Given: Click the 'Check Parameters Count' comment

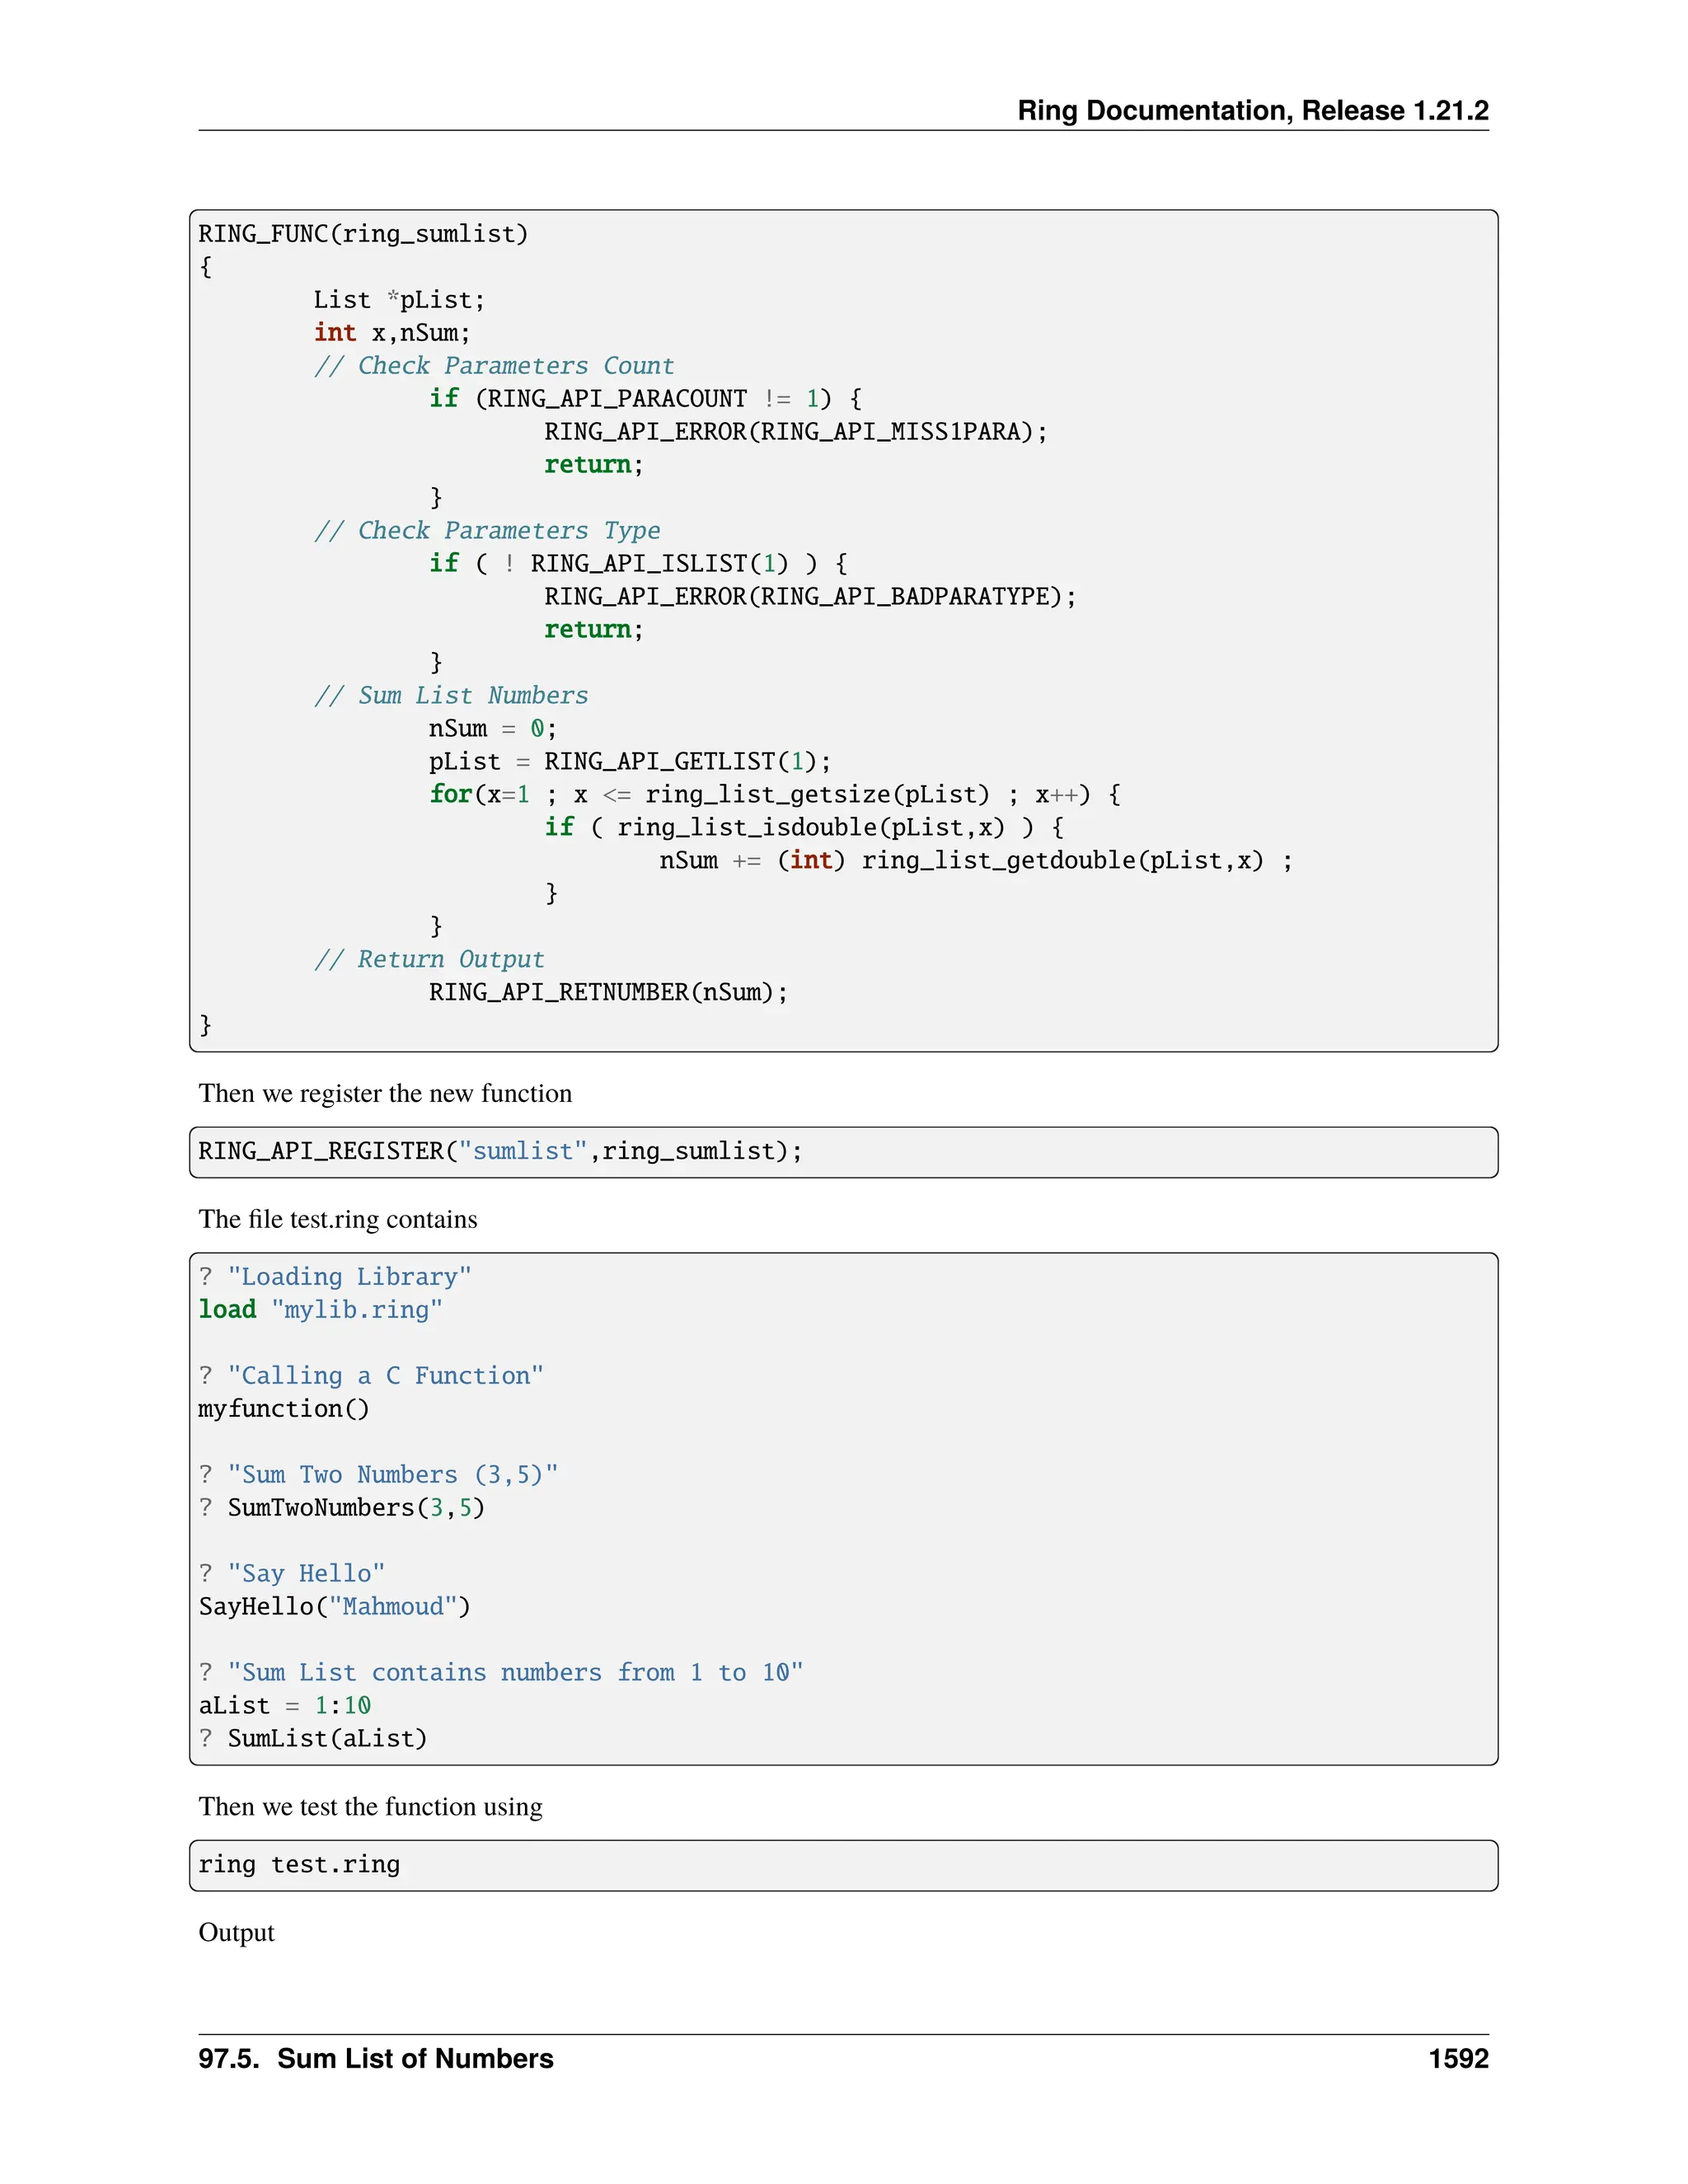Looking at the screenshot, I should click(x=494, y=366).
